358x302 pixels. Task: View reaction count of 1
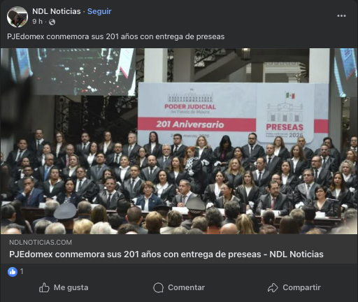pos(22,271)
